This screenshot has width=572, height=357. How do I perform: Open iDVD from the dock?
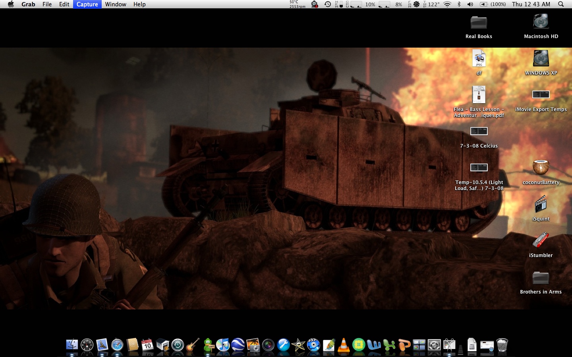point(313,345)
